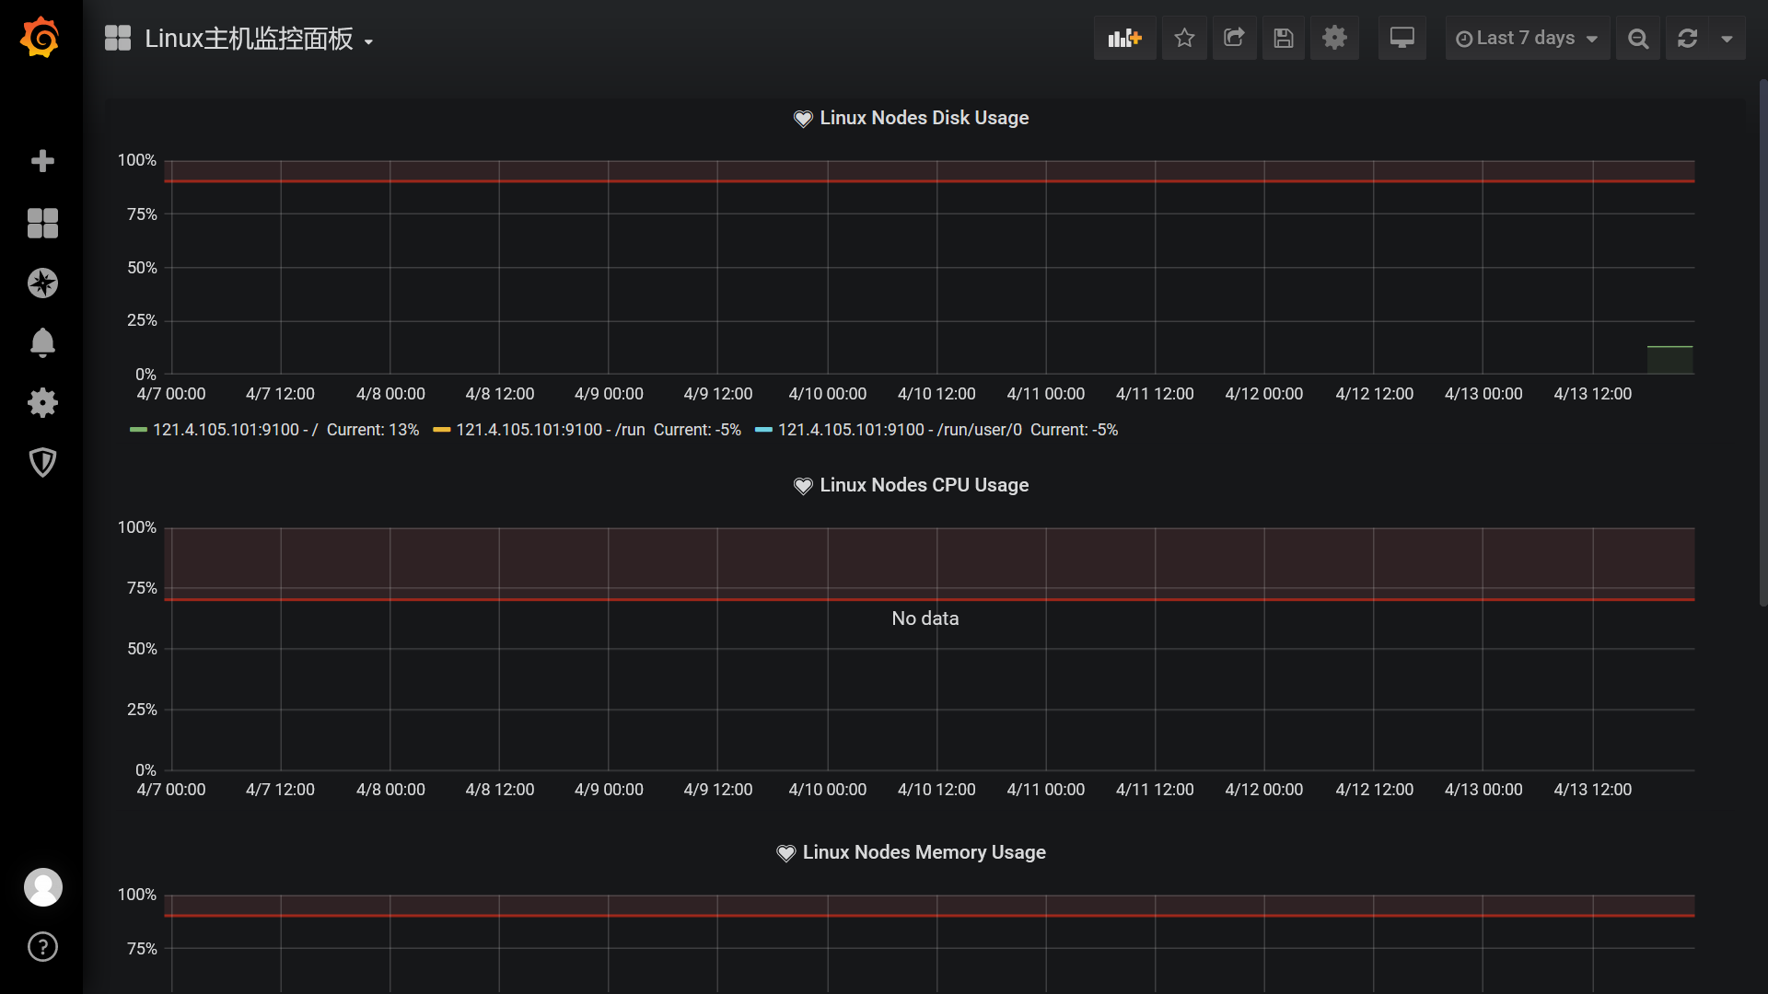This screenshot has height=994, width=1768.
Task: Save the current dashboard
Action: pyautogui.click(x=1284, y=38)
